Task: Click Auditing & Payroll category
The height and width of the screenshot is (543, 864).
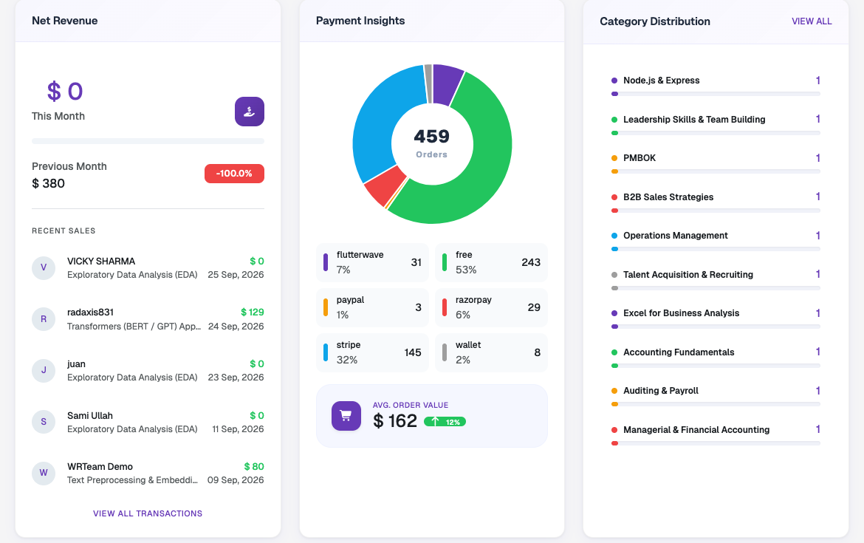Action: click(661, 391)
